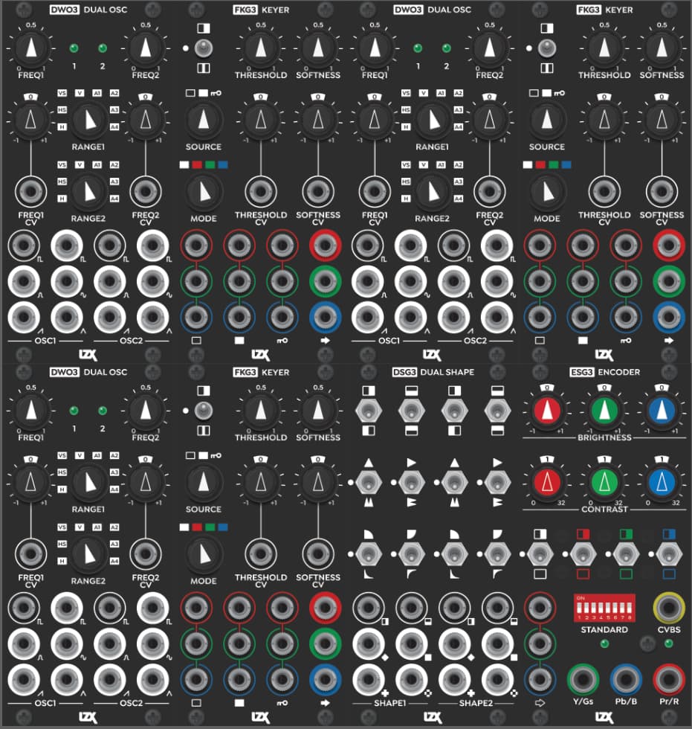Select the green CONTRAST knob on ESG3
Screen dimensions: 692x729
point(604,482)
